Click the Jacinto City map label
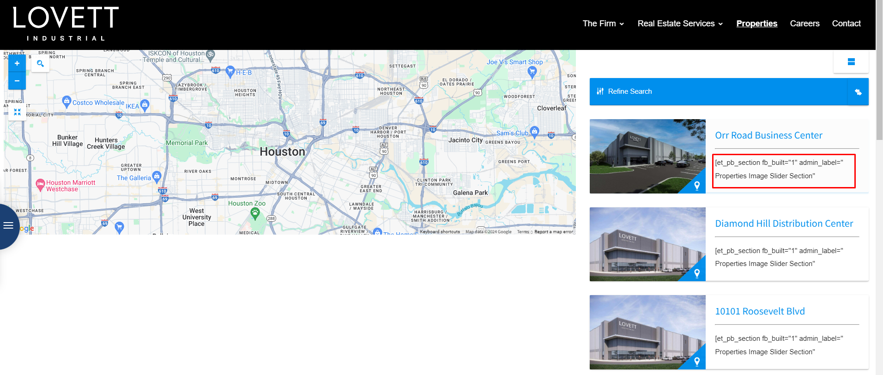The image size is (883, 375). click(x=466, y=140)
